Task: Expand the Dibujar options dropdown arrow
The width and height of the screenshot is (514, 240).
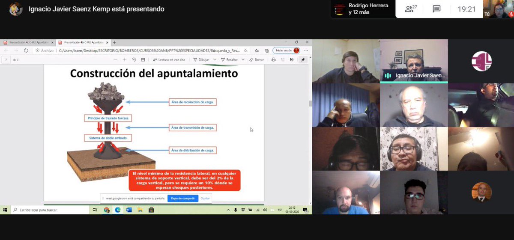Action: pos(215,60)
